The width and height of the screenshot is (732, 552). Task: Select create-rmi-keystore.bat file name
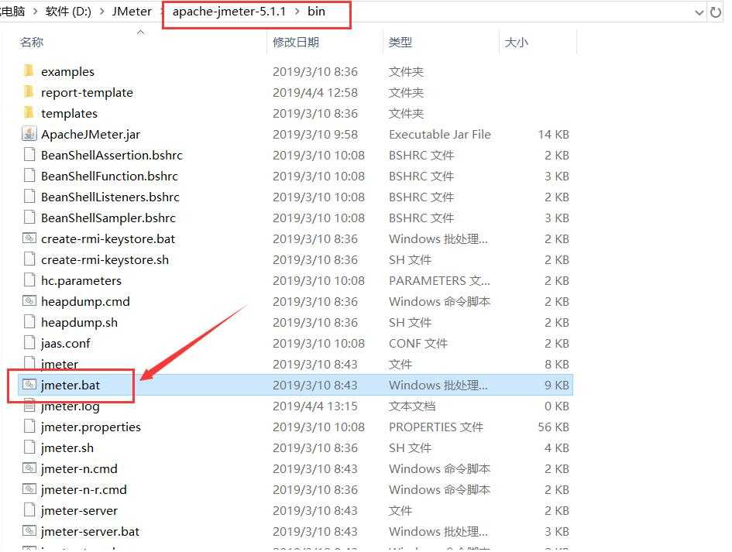[108, 239]
